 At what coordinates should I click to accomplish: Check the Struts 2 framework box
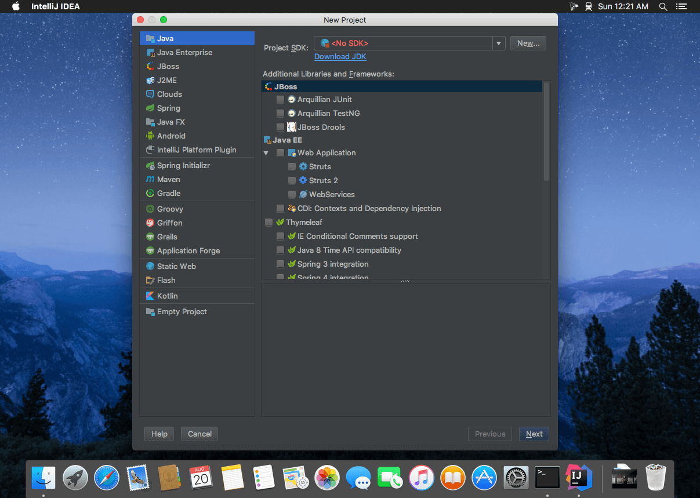(292, 180)
